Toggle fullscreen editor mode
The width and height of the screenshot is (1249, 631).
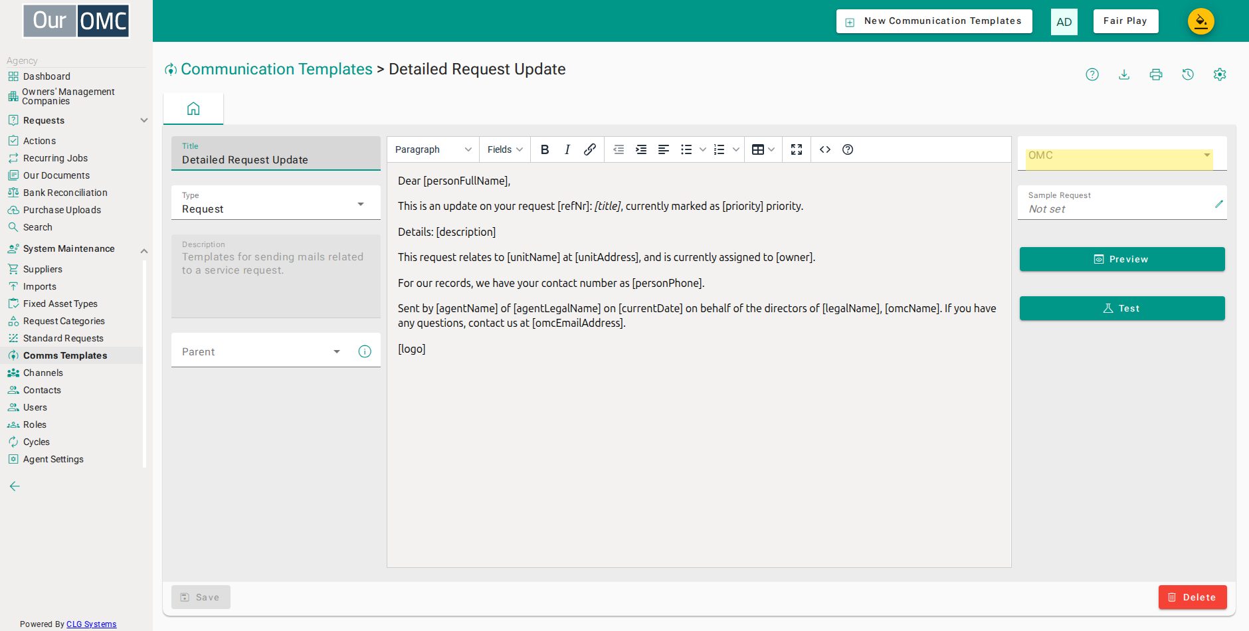797,149
